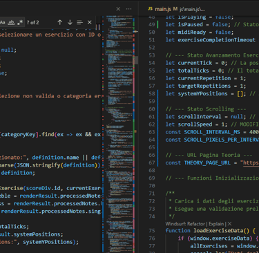
Task: Click comment 'Stato Scrolling' on line 60
Action: [x=211, y=109]
